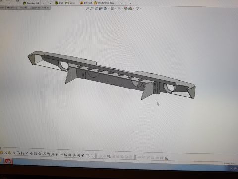The height and width of the screenshot is (179, 238).
Task: Open Edit Appearance color ball
Action: (126, 8)
